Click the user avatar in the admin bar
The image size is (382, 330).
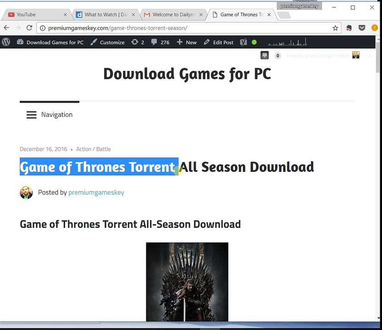pyautogui.click(x=356, y=55)
